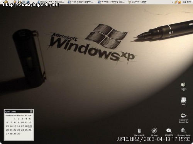Select day 27 in the calendar
This screenshot has width=193, height=144.
coord(7,134)
